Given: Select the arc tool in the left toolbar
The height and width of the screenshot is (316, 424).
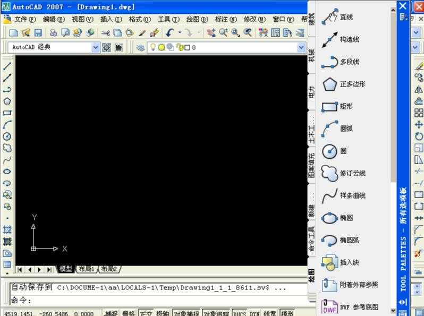Looking at the screenshot, I should pos(7,124).
